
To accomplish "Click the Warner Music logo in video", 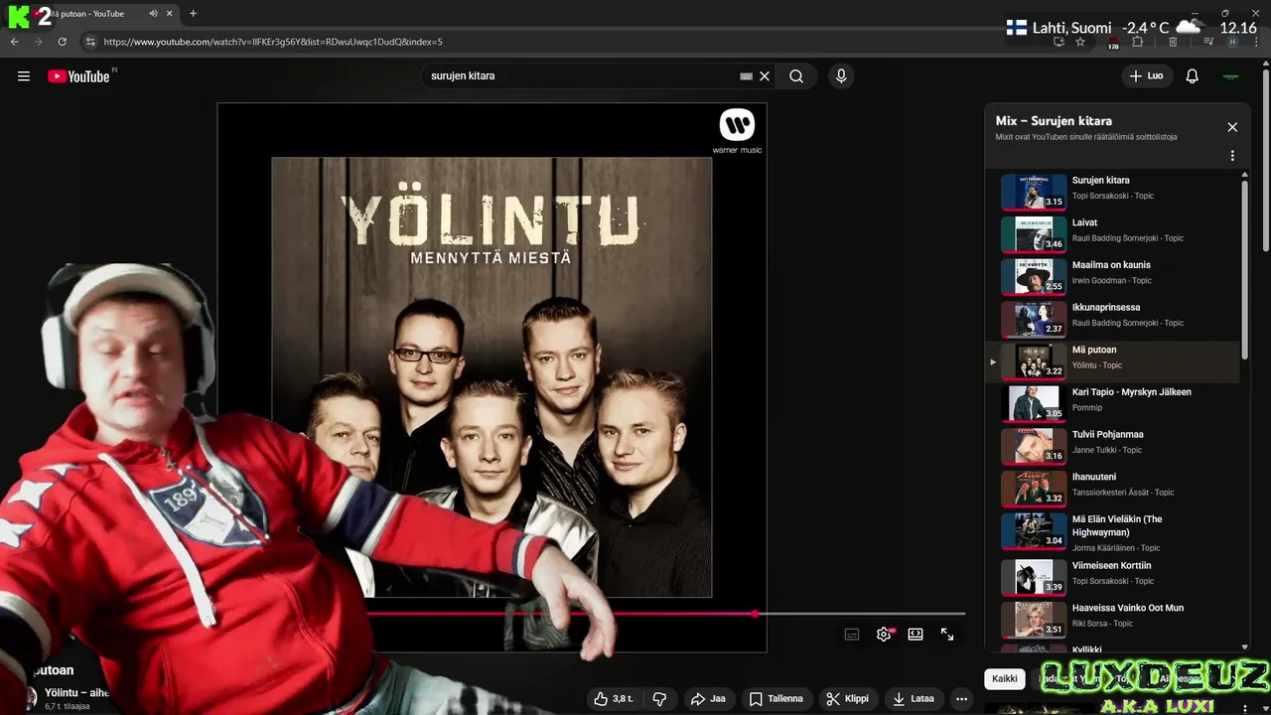I will point(737,131).
